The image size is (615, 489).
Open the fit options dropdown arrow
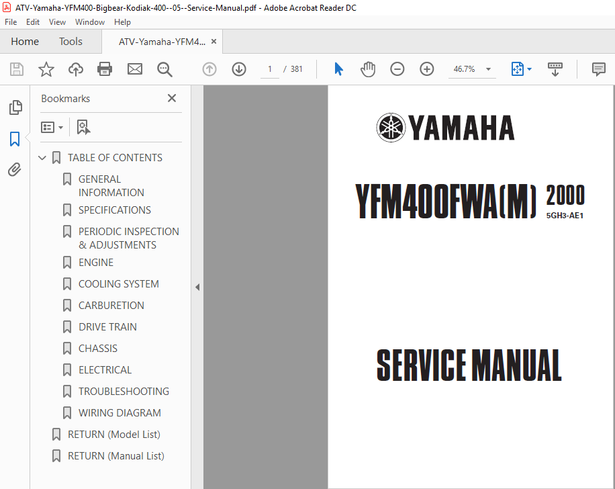tap(530, 69)
